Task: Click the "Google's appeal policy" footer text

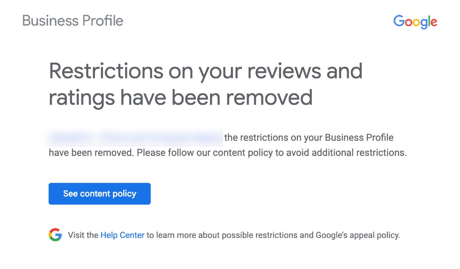Action: (358, 235)
